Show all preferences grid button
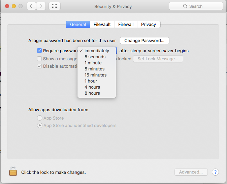 pyautogui.click(x=55, y=6)
